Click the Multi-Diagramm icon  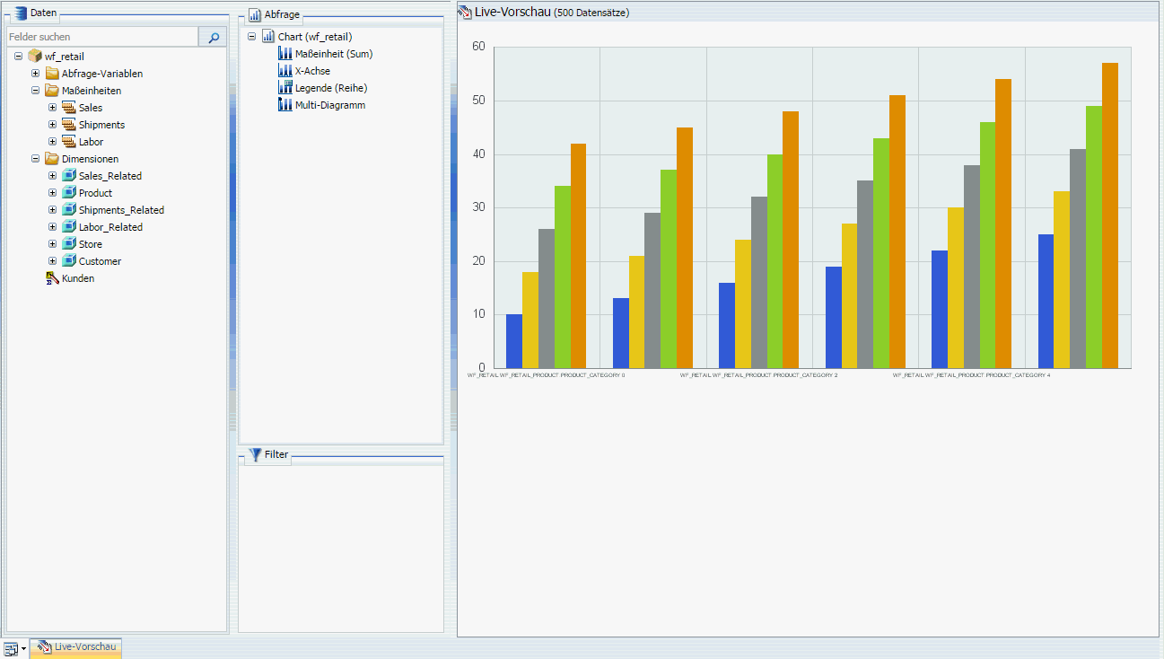[x=285, y=105]
